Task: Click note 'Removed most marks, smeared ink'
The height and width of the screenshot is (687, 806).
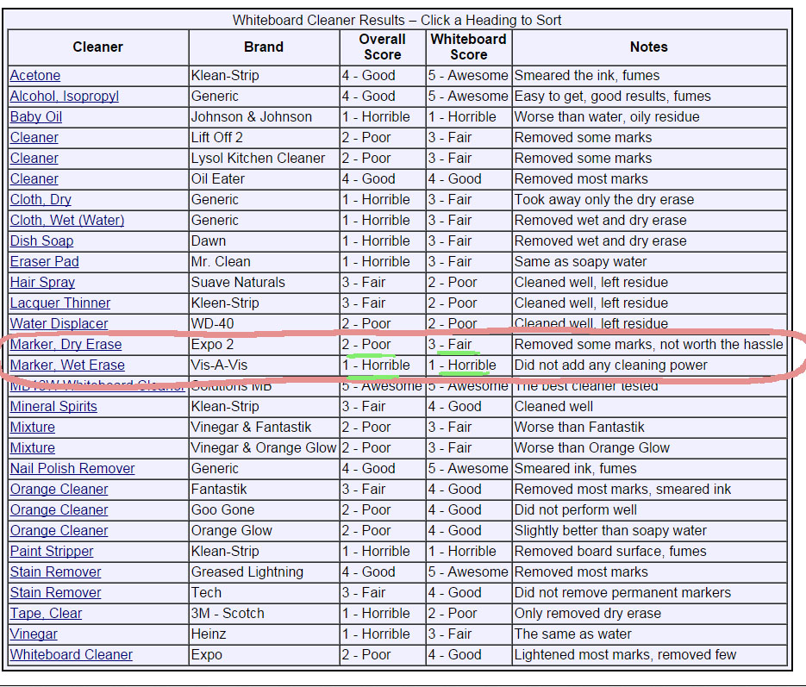Action: pos(623,489)
